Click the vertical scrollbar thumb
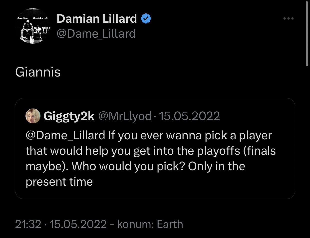Screen dimensions: 310x238 coord(307,34)
